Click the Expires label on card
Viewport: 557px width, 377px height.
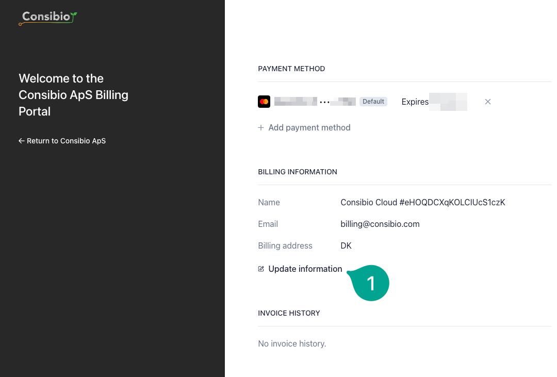coord(415,102)
